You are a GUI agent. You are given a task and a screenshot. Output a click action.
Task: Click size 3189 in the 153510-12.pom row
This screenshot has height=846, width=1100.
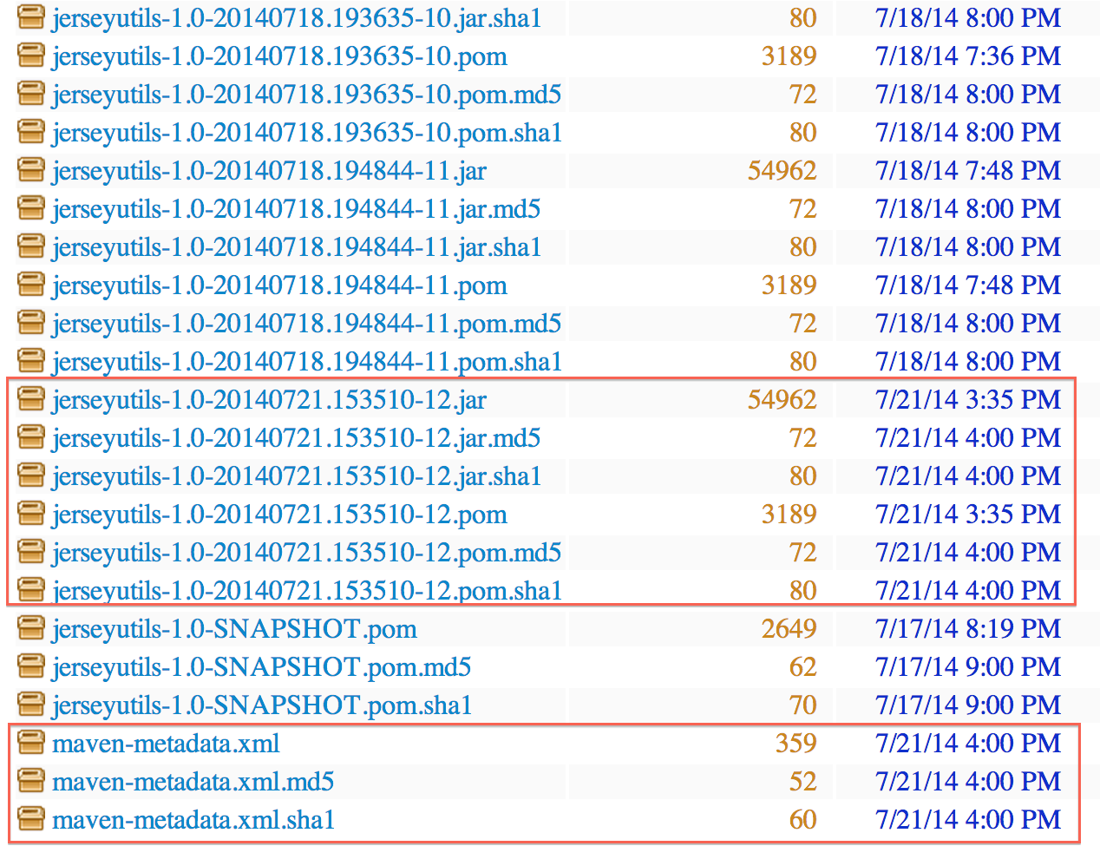tap(789, 515)
